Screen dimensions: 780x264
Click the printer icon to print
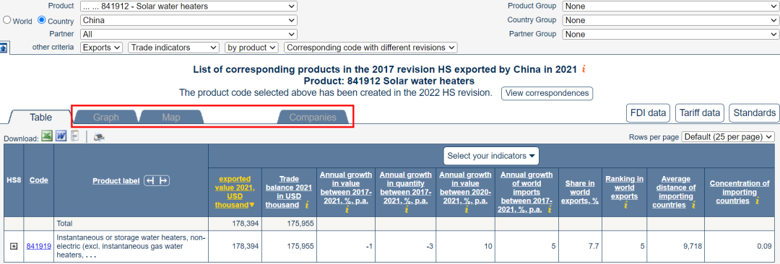[x=98, y=137]
